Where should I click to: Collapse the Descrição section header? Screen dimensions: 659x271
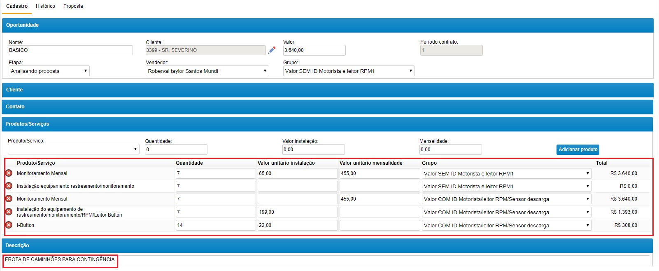click(x=328, y=245)
